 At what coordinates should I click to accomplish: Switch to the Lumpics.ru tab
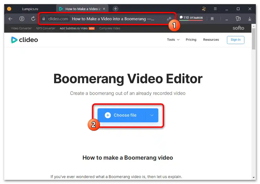30,9
